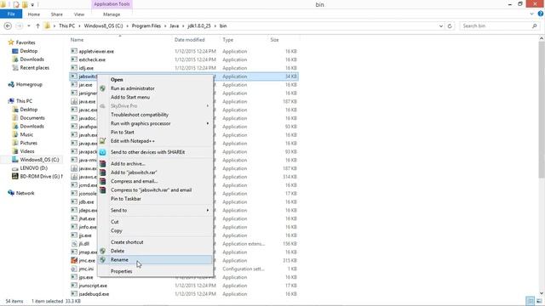The image size is (545, 306).
Task: Switch to large icons view in status bar
Action: [539, 301]
